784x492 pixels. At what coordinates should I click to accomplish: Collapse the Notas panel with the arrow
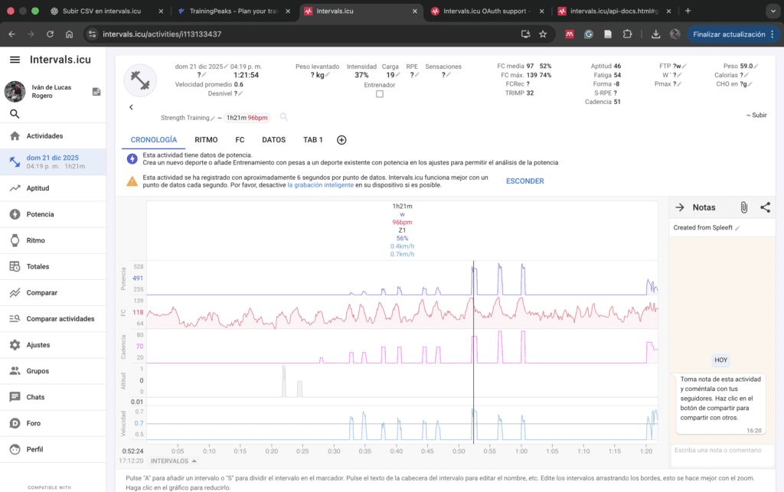coord(679,207)
